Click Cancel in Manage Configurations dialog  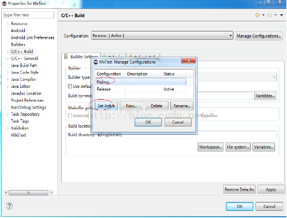(178, 122)
